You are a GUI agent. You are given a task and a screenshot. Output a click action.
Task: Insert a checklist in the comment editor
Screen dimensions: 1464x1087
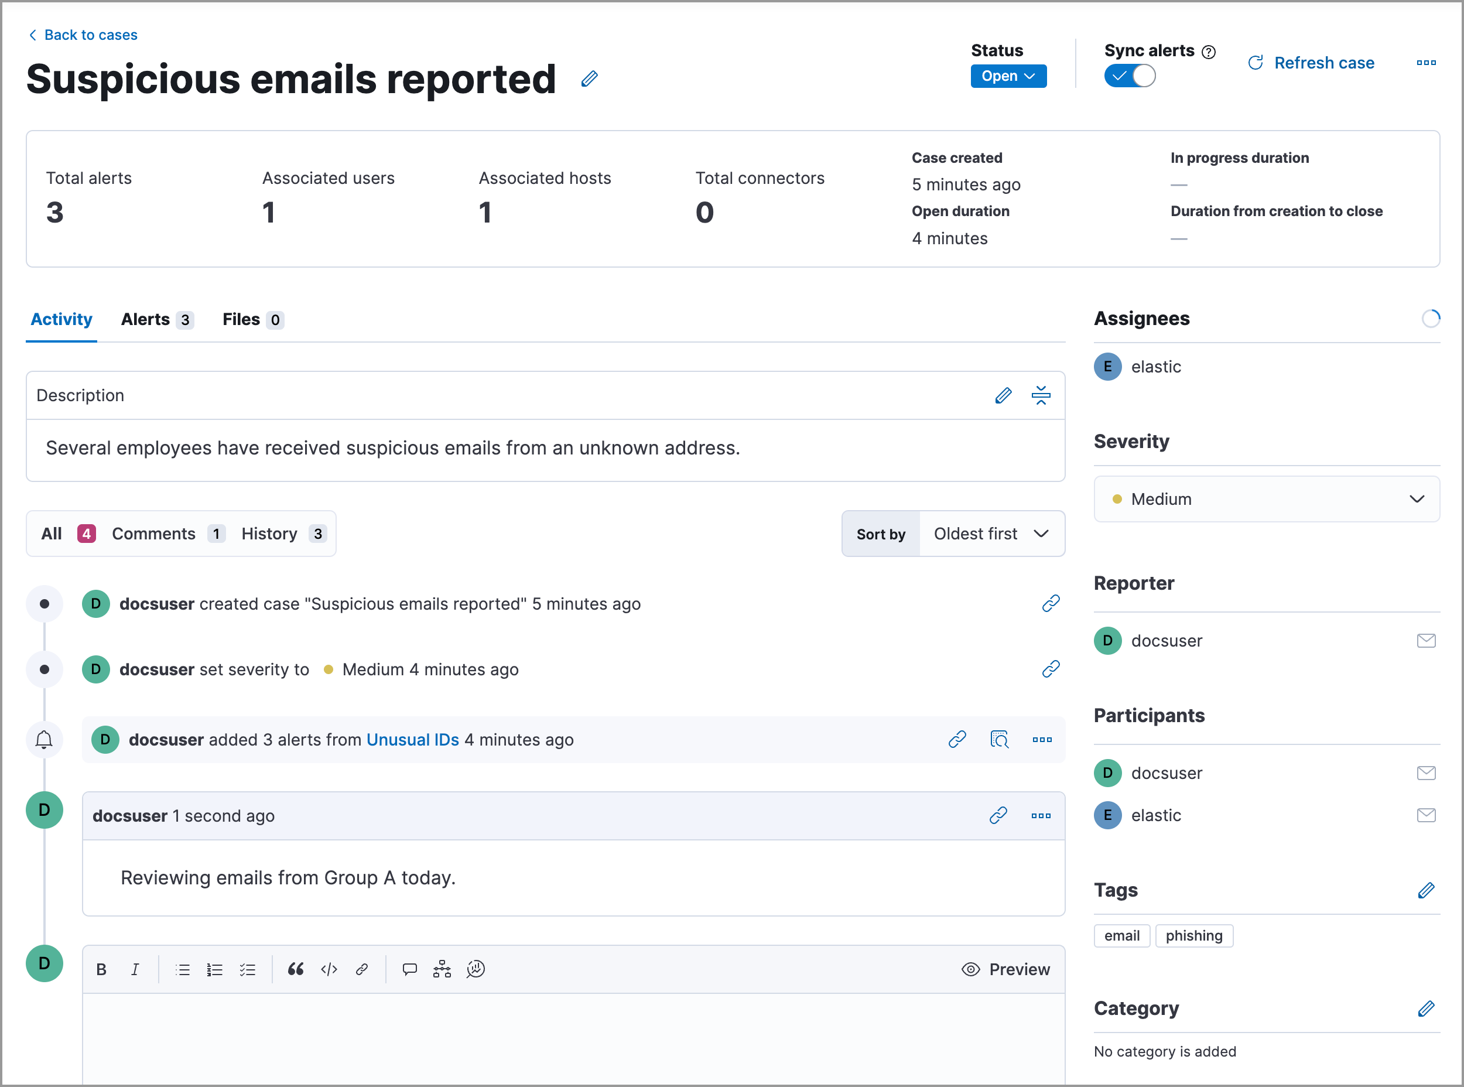click(x=247, y=969)
